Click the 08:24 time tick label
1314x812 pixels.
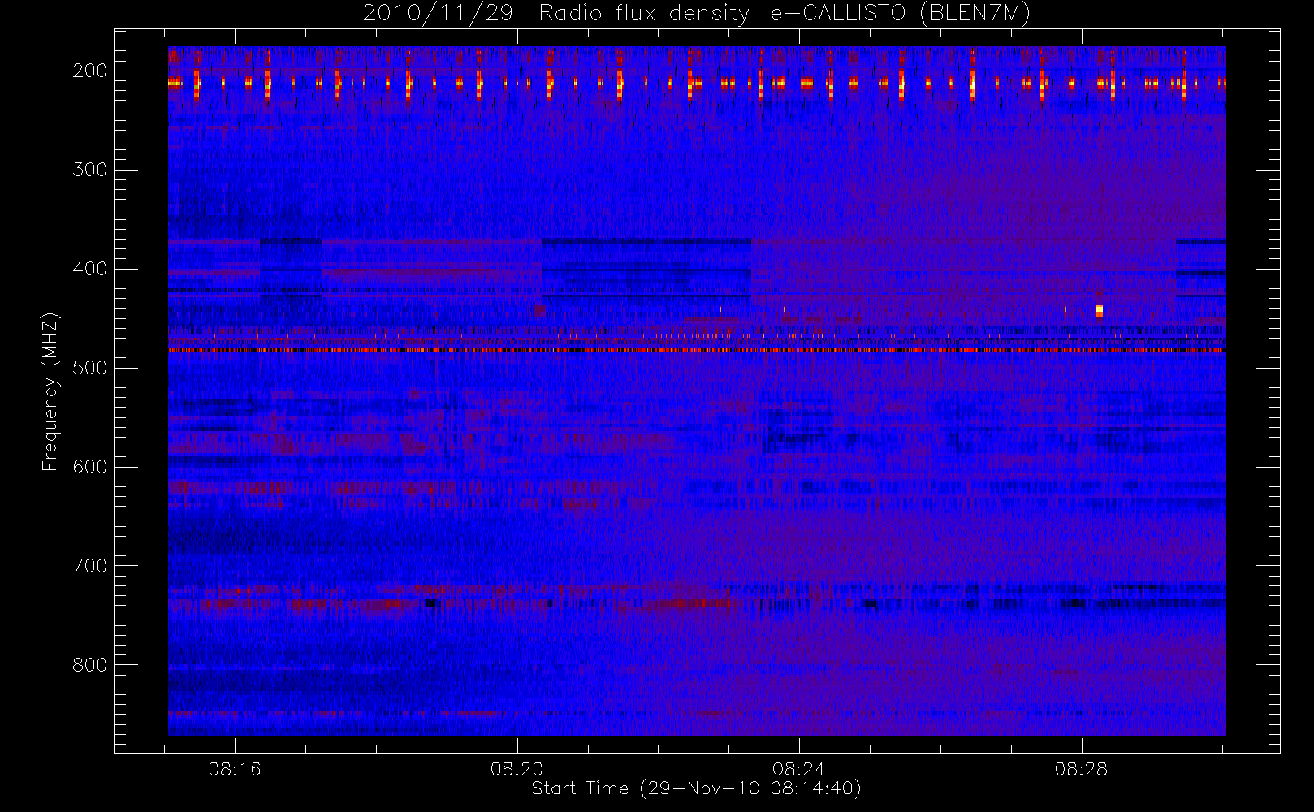click(x=799, y=769)
